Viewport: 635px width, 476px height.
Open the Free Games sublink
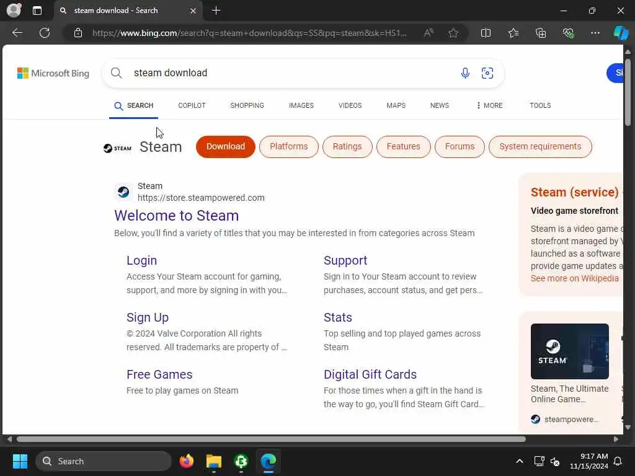coord(159,375)
